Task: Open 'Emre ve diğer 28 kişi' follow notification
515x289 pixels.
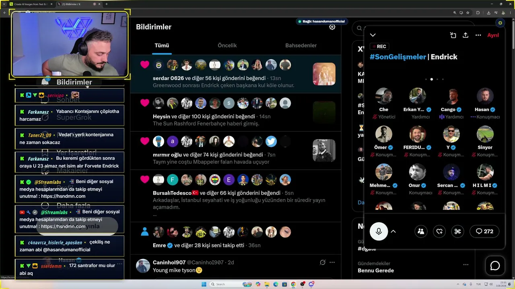Action: point(198,245)
